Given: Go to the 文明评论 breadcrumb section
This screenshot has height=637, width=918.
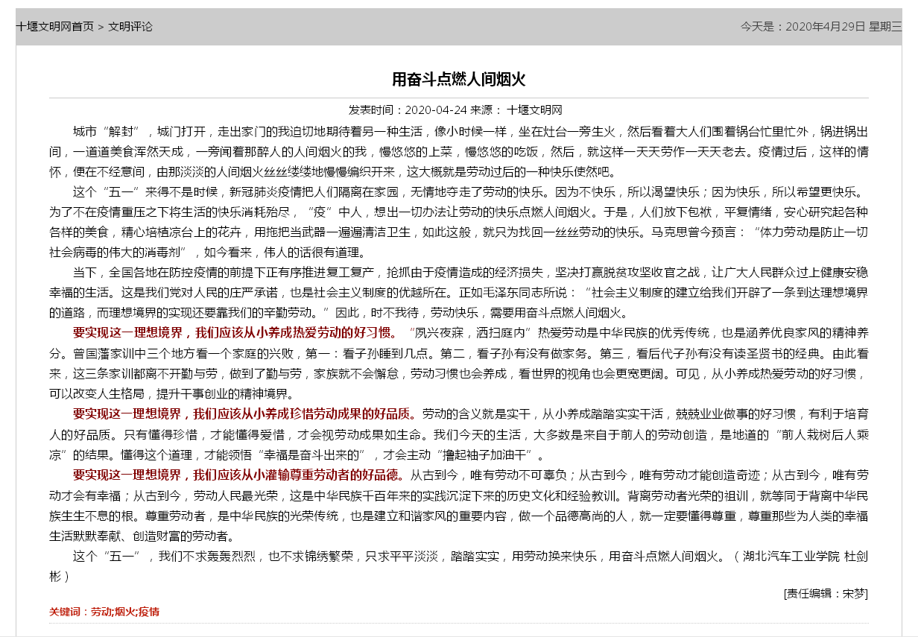Looking at the screenshot, I should [x=130, y=27].
